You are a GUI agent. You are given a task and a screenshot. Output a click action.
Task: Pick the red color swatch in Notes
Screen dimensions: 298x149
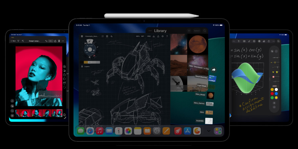(x=272, y=93)
